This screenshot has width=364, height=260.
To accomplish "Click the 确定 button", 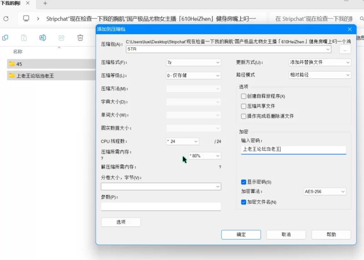I will point(241,235).
